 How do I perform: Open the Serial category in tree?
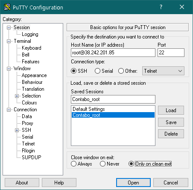coord(27,137)
